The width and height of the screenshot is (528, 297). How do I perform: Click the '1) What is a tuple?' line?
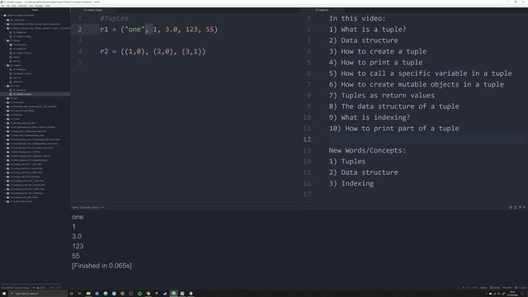pyautogui.click(x=367, y=30)
